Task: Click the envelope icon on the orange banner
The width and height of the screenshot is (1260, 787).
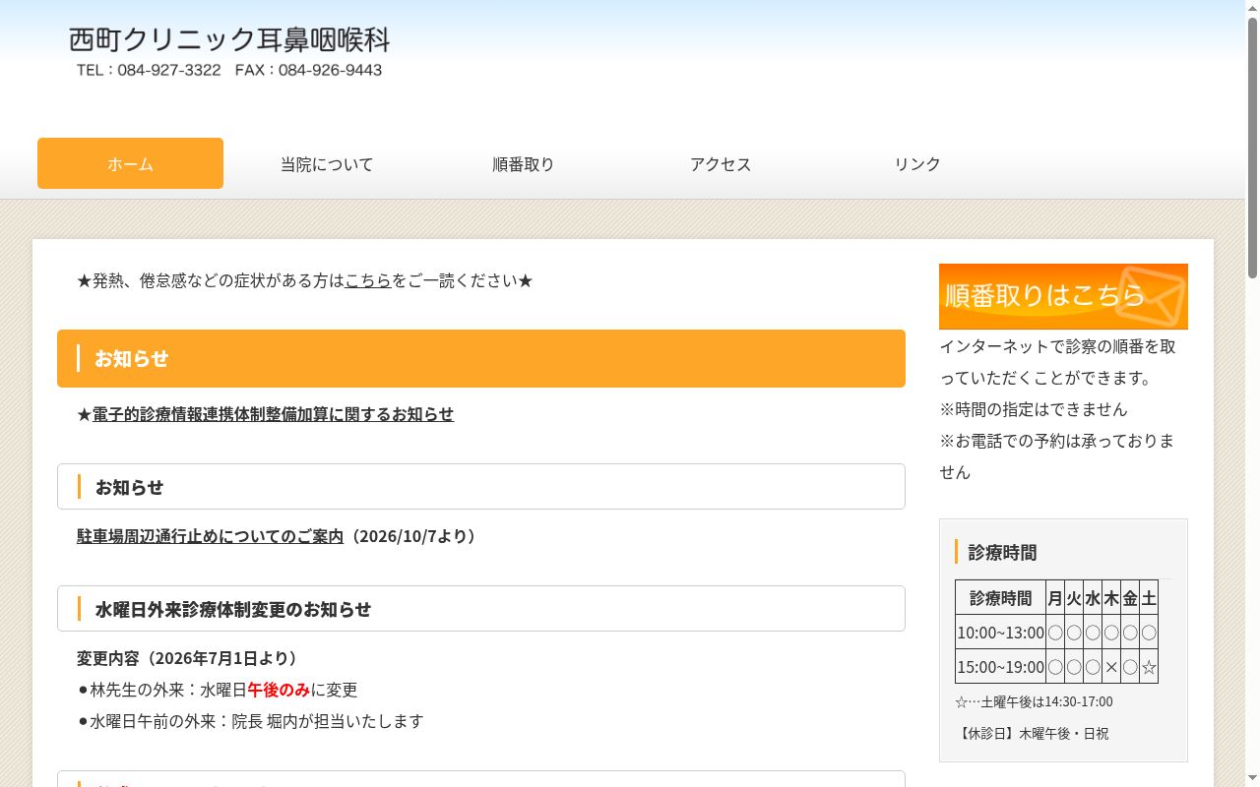Action: [1151, 295]
